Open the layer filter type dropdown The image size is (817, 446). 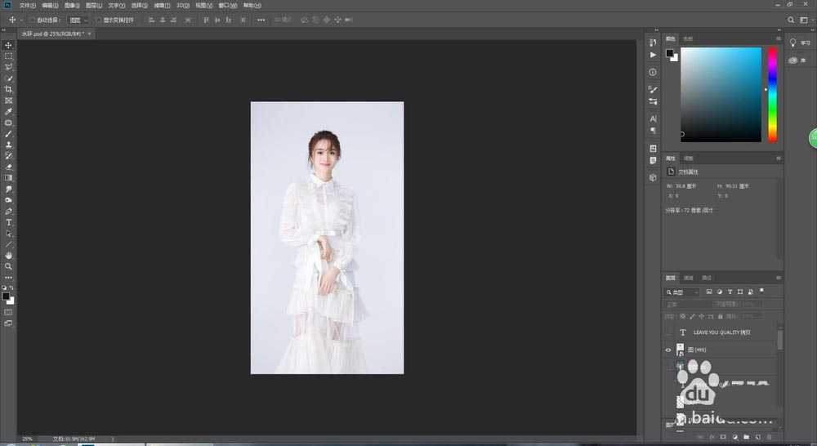tap(682, 292)
